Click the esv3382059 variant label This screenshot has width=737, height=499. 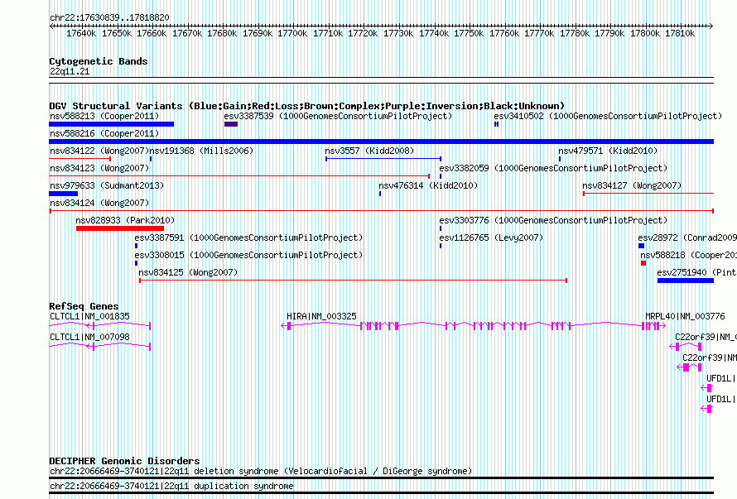click(553, 168)
